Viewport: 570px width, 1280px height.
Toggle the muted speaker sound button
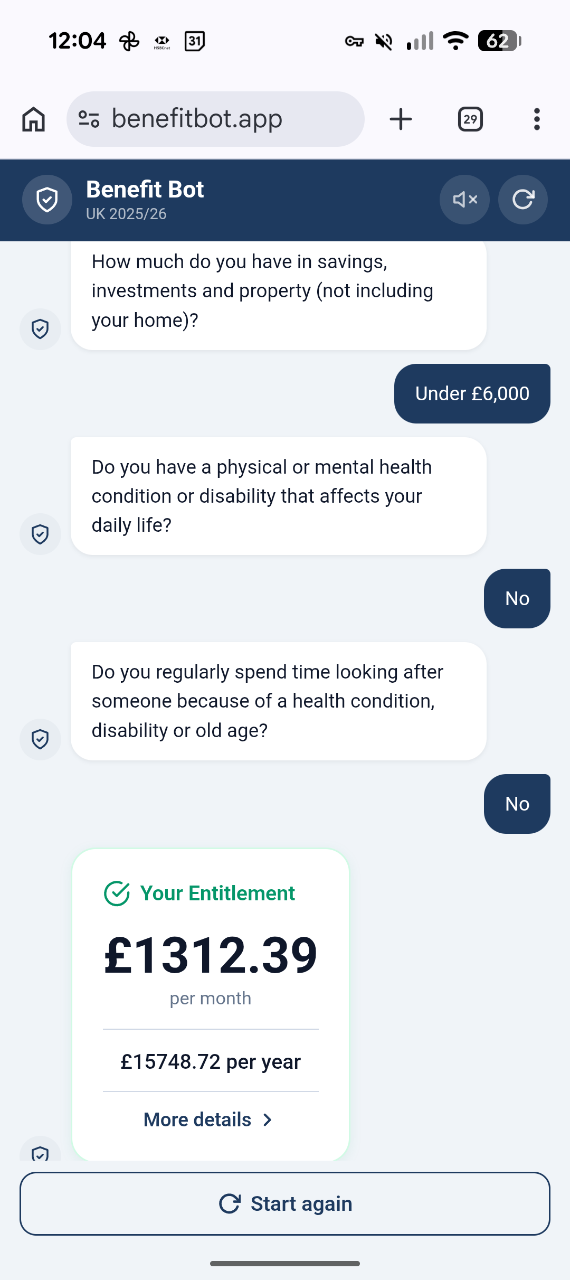point(464,200)
